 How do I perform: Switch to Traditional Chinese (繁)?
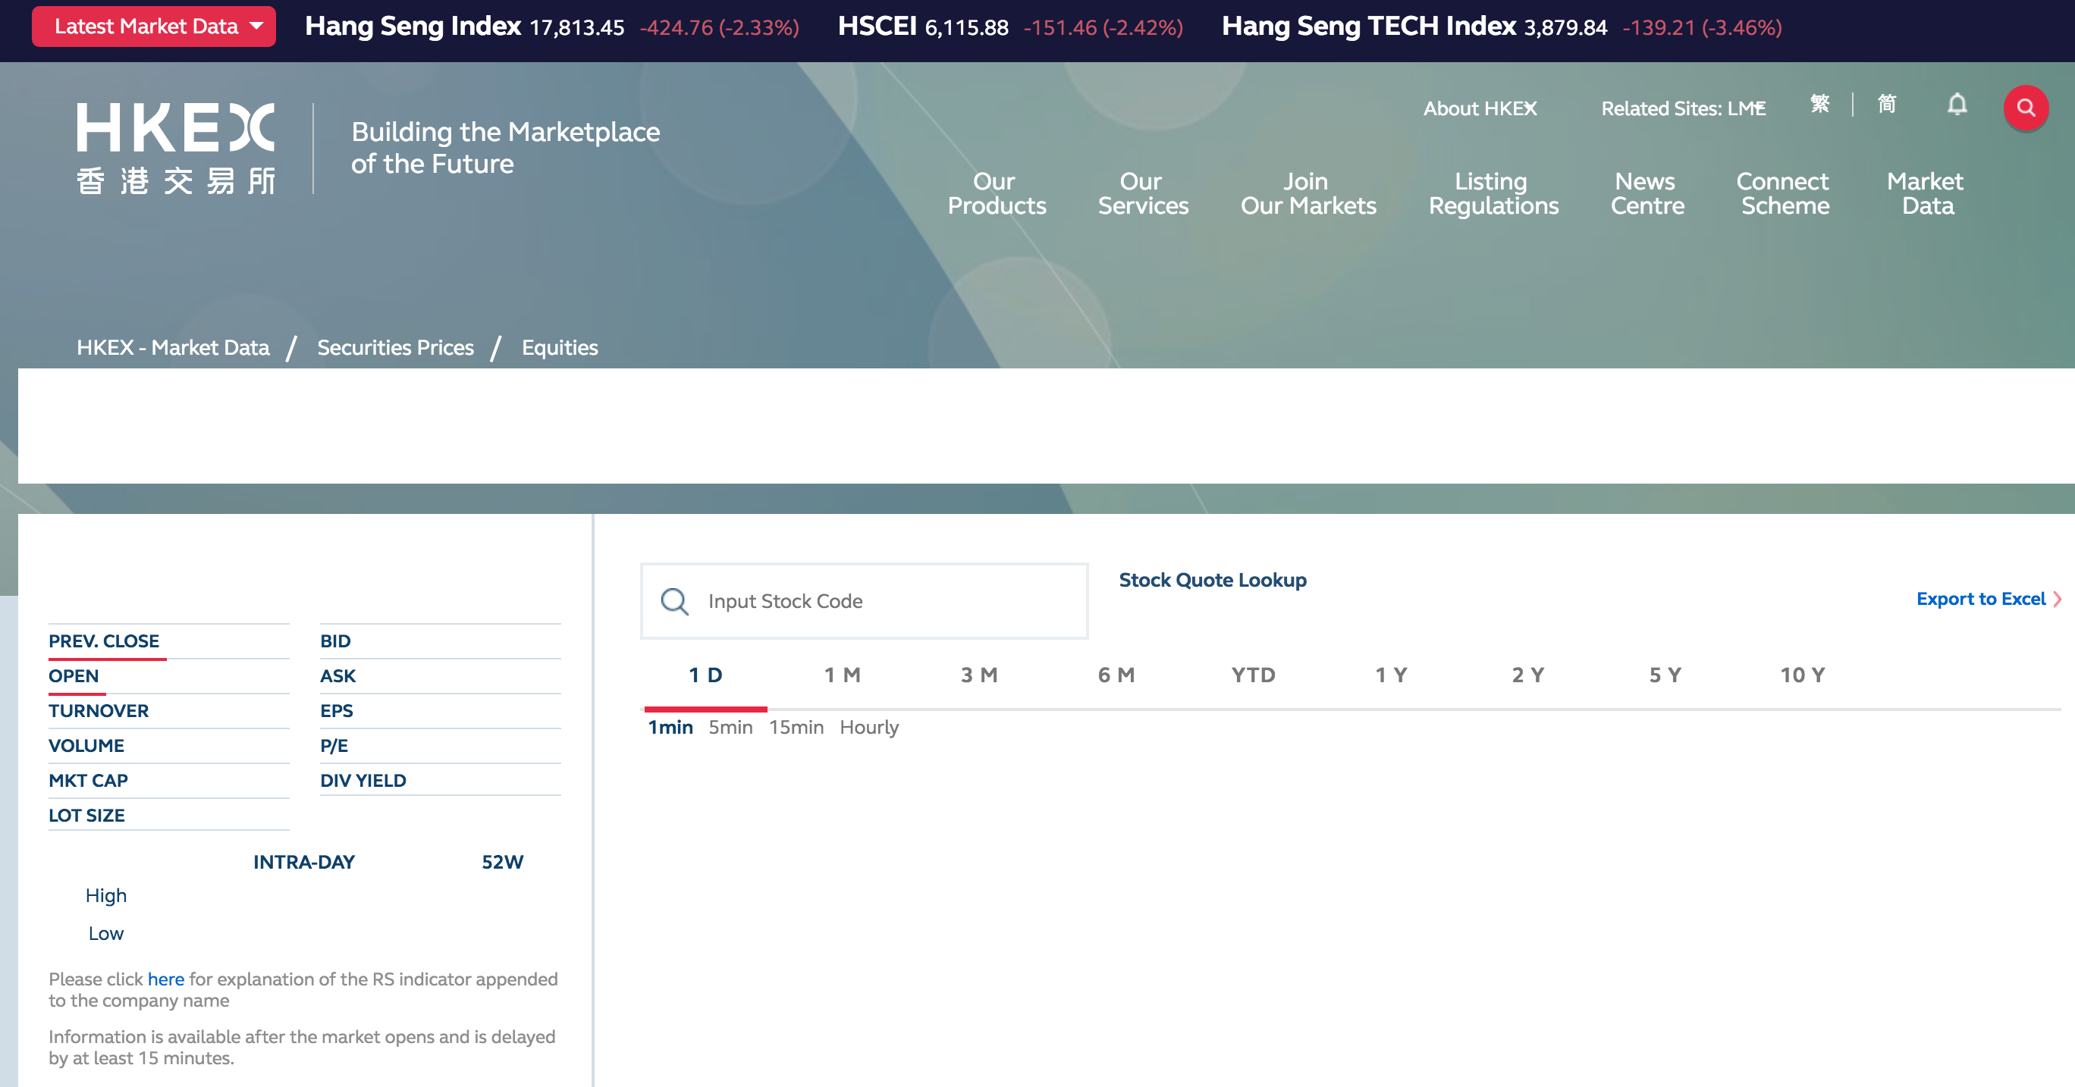click(x=1819, y=104)
